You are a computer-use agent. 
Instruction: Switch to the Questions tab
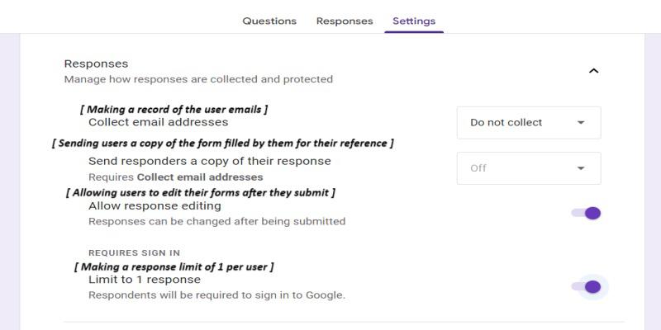269,21
